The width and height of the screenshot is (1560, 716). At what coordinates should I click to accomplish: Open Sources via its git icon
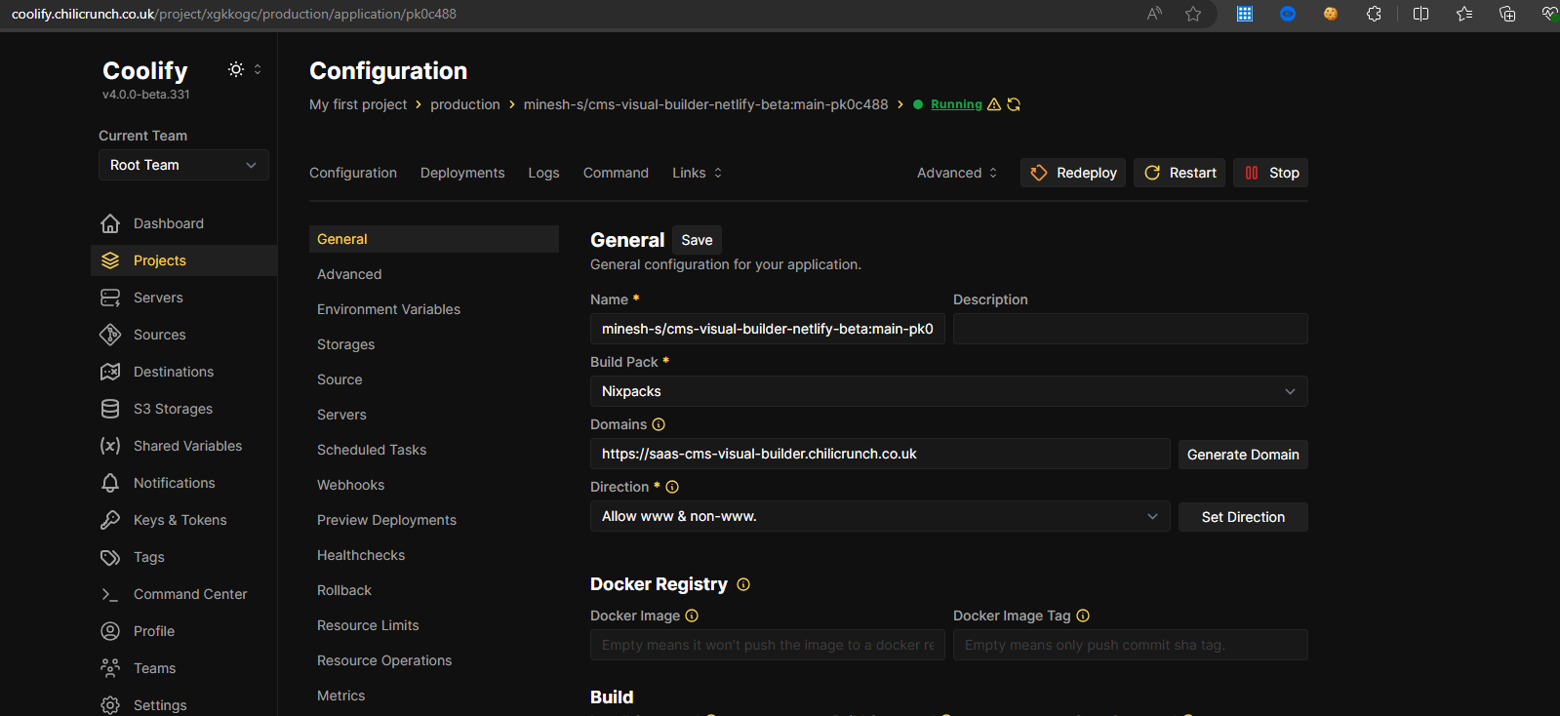[110, 335]
